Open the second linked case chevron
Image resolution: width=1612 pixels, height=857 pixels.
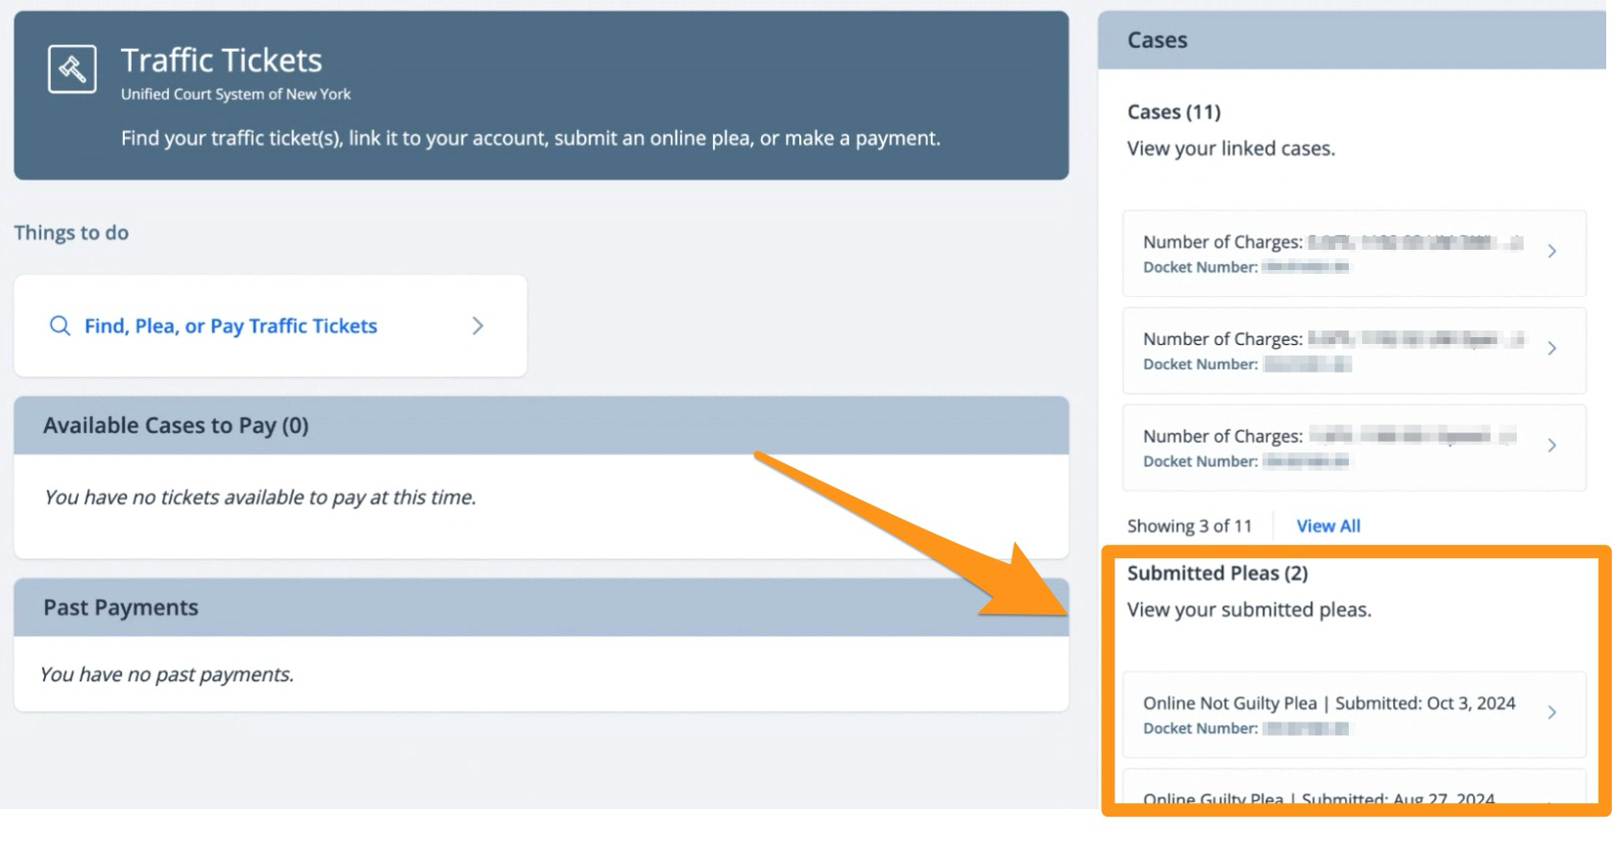[1551, 349]
